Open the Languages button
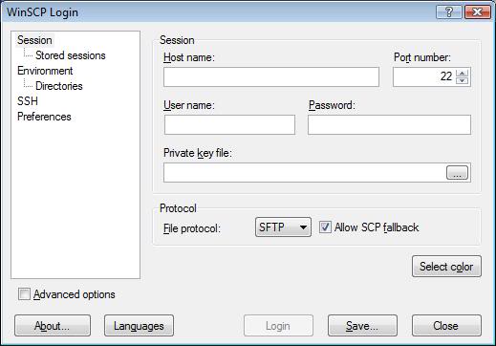The height and width of the screenshot is (346, 496). (x=139, y=326)
